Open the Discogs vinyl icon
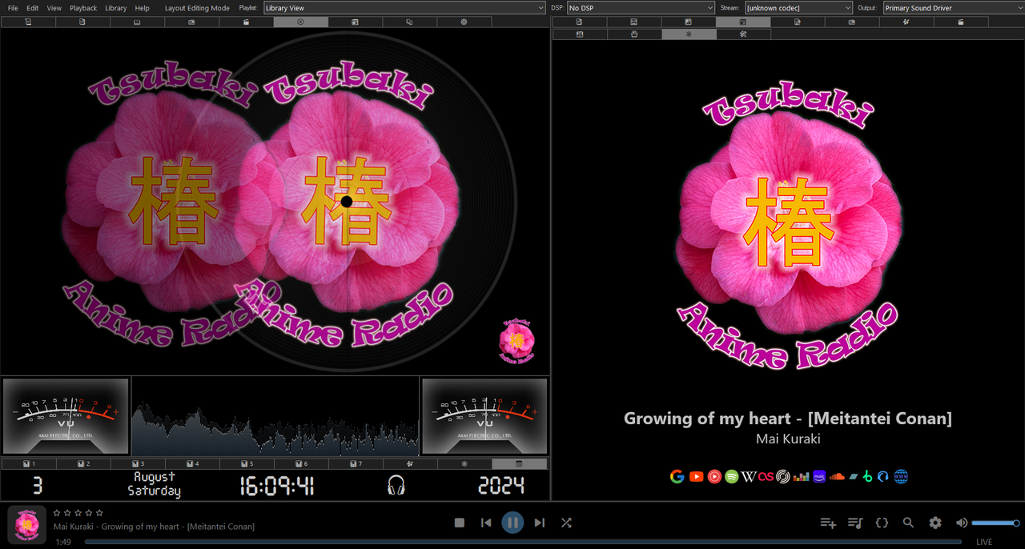Screen dimensions: 1025x549 pyautogui.click(x=783, y=476)
